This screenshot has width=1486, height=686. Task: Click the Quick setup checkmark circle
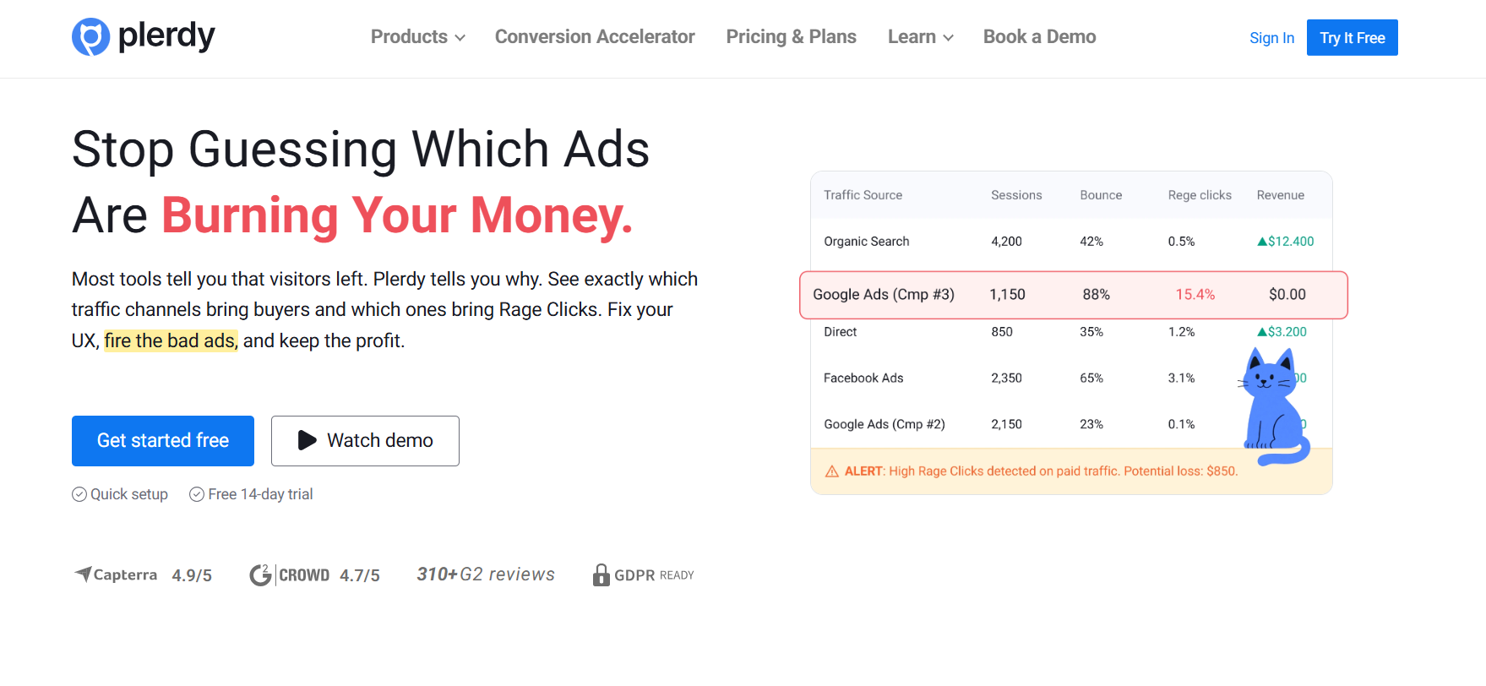[79, 494]
